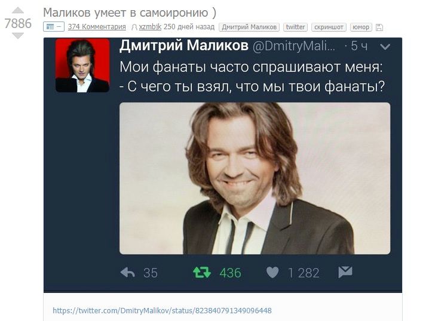432x321 pixels.
Task: Click the direct message envelope icon
Action: click(345, 272)
